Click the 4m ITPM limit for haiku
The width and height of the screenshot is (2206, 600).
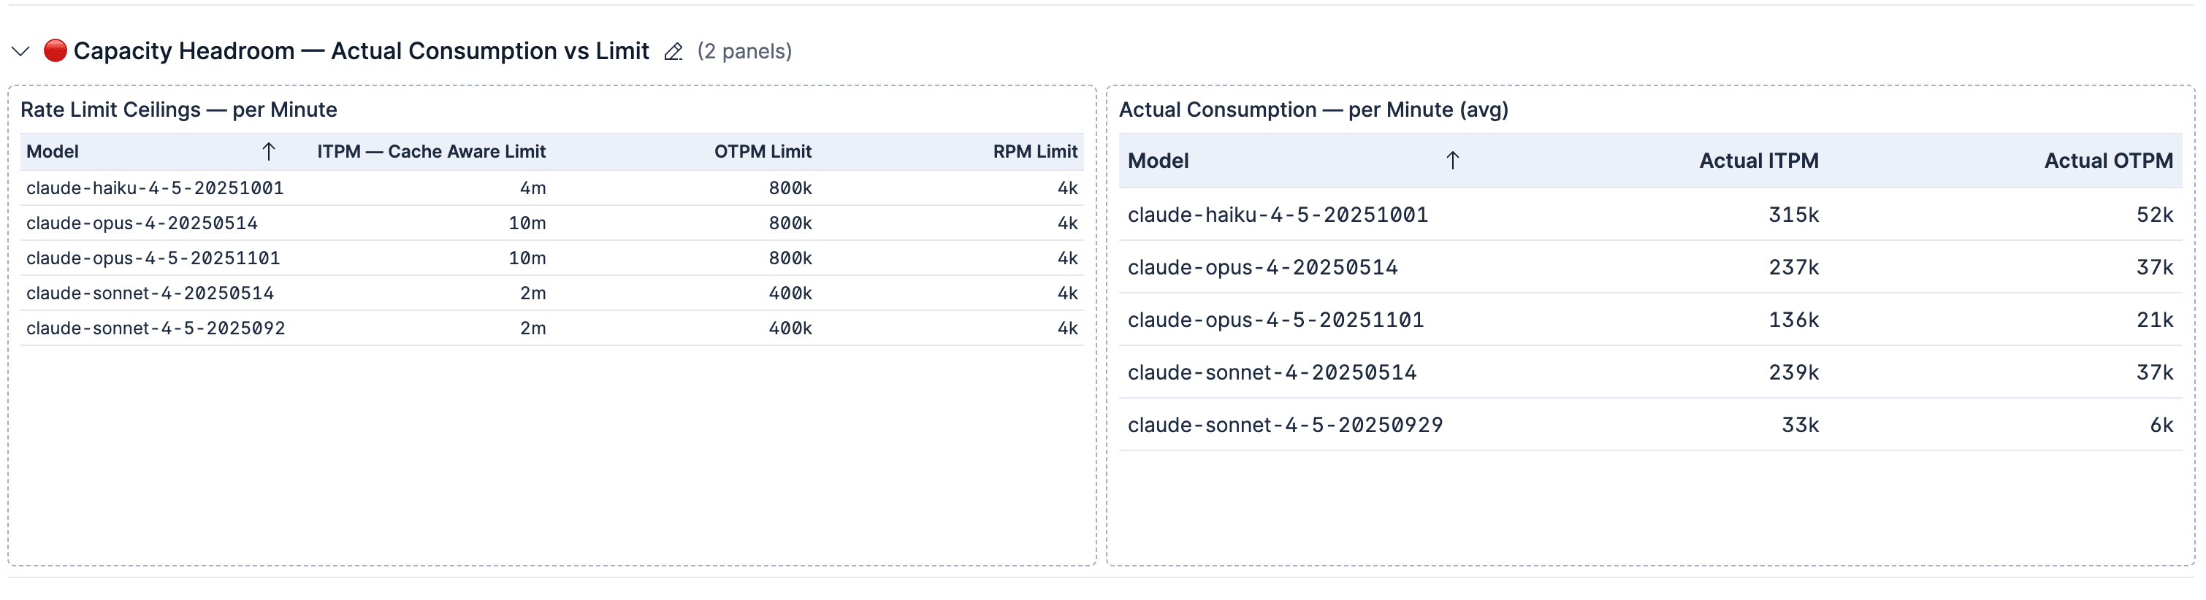pos(533,188)
